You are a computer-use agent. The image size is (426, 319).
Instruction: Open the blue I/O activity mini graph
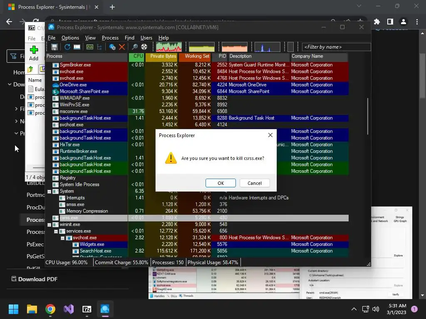(x=267, y=47)
